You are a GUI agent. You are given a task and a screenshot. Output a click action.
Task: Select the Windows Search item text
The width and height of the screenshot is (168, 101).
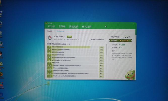click(x=61, y=60)
